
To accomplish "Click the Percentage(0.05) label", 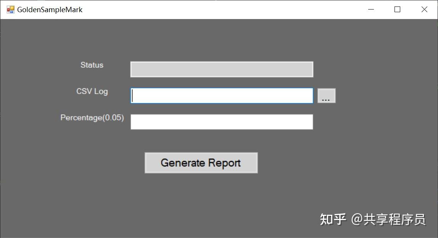I will click(x=92, y=118).
